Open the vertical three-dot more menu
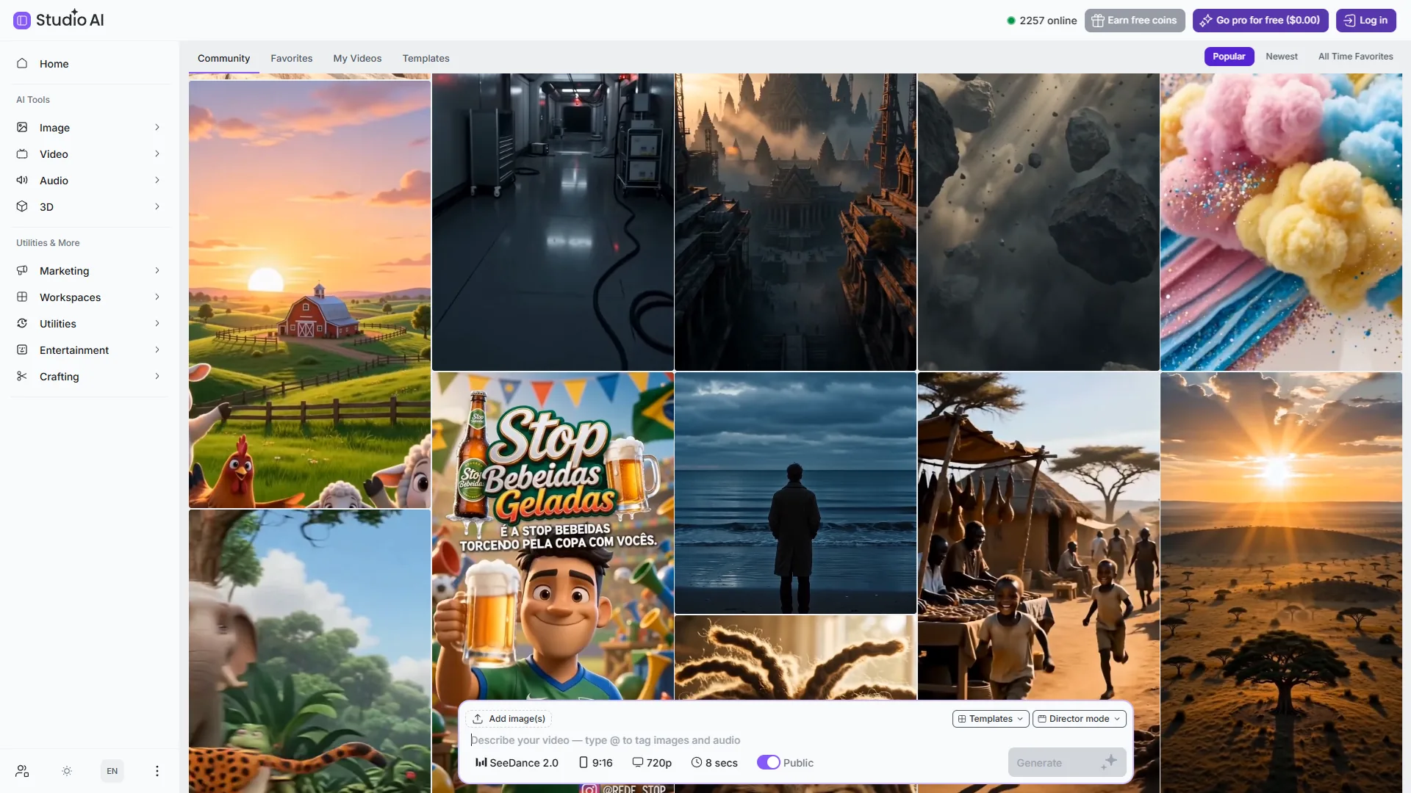 [157, 771]
